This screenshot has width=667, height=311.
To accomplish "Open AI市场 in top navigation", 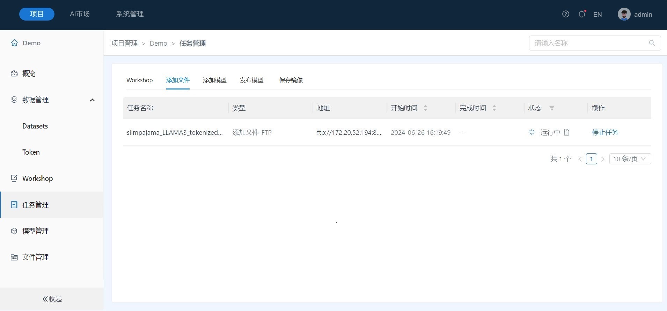I will coord(80,14).
